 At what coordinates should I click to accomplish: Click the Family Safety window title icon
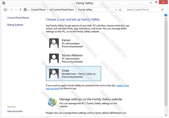pyautogui.click(x=4, y=3)
